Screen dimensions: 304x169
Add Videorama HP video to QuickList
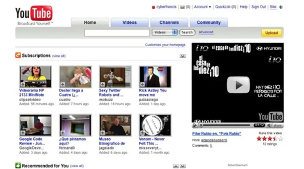coord(23,85)
